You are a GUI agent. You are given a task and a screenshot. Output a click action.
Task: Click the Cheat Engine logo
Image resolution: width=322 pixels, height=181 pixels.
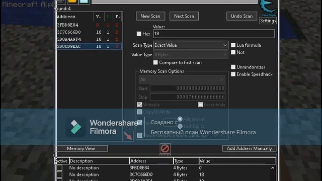[x=268, y=8]
